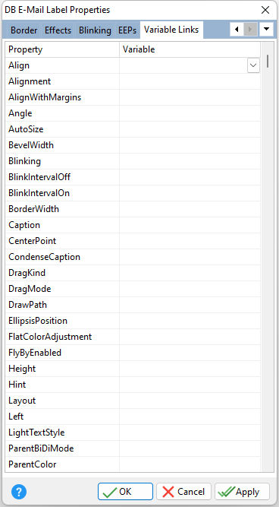Screen dimensions: 279x507
Task: Expand the Align variable dropdown
Action: point(253,65)
